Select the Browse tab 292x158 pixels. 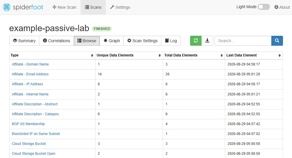pos(87,41)
